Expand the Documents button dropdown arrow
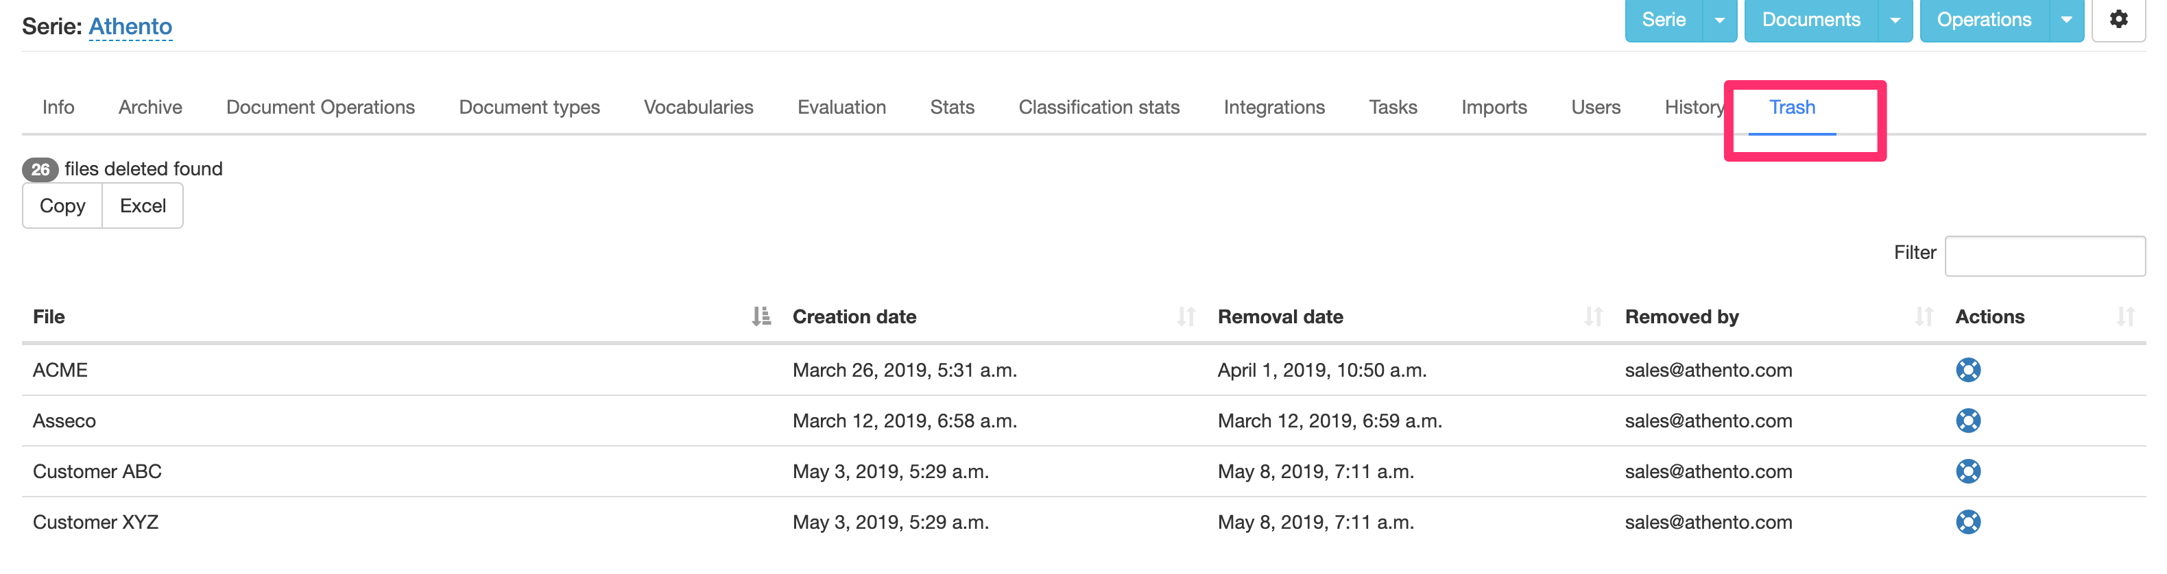Screen dimensions: 2167x574 [x=1895, y=20]
